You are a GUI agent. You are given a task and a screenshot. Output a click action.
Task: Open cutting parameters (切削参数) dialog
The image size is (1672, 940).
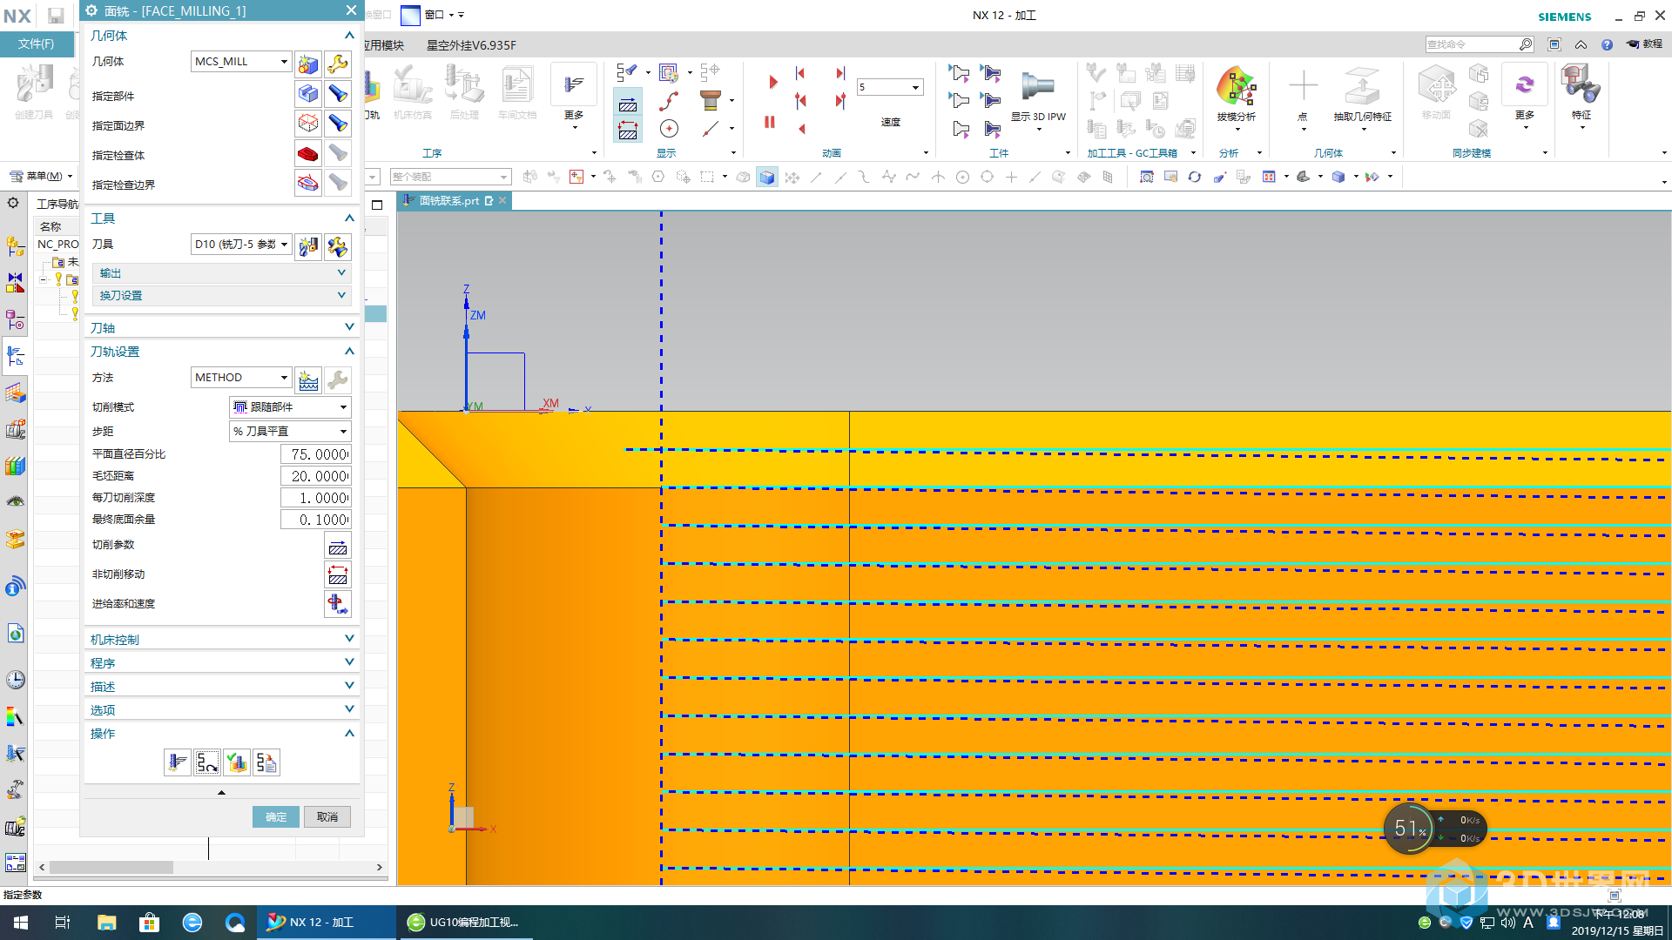[x=338, y=547]
